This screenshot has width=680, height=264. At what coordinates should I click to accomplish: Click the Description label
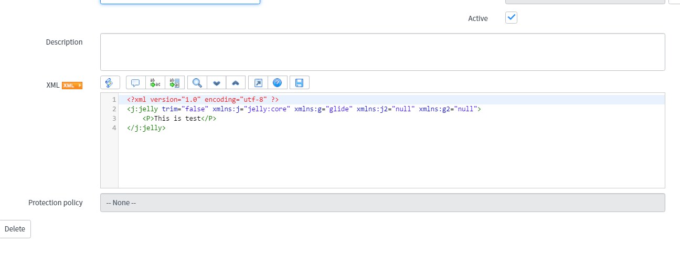[64, 42]
